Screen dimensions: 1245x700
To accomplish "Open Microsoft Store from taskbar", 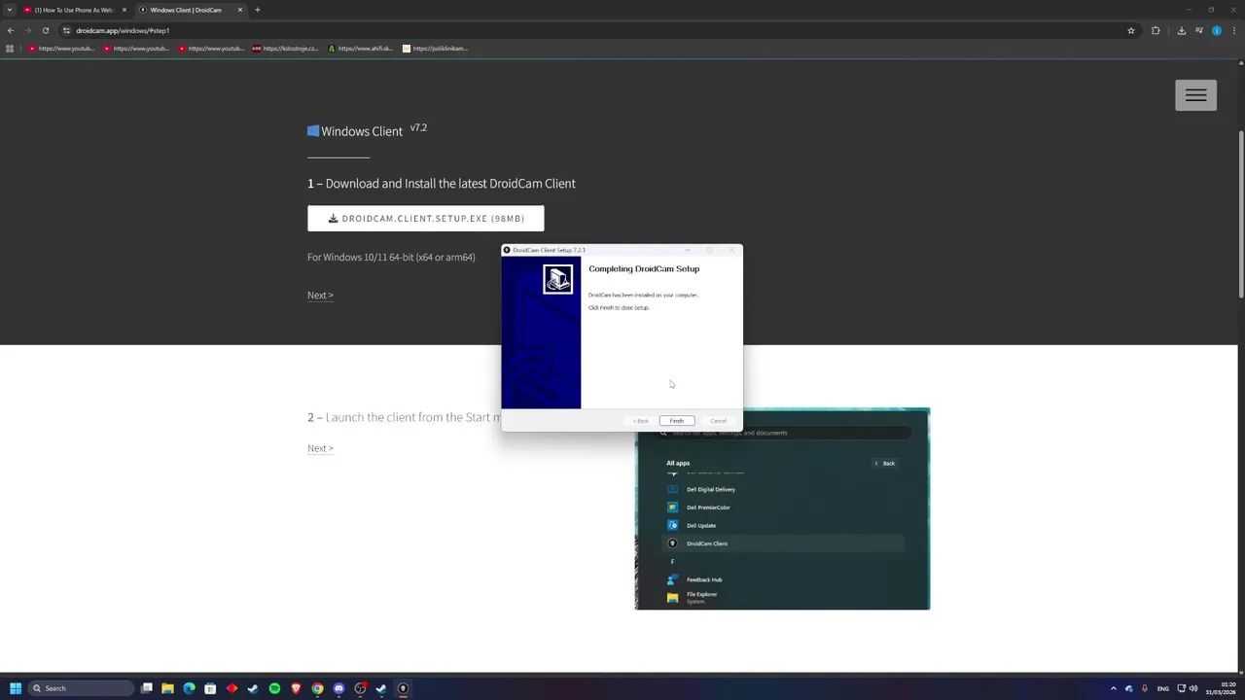I will (210, 688).
